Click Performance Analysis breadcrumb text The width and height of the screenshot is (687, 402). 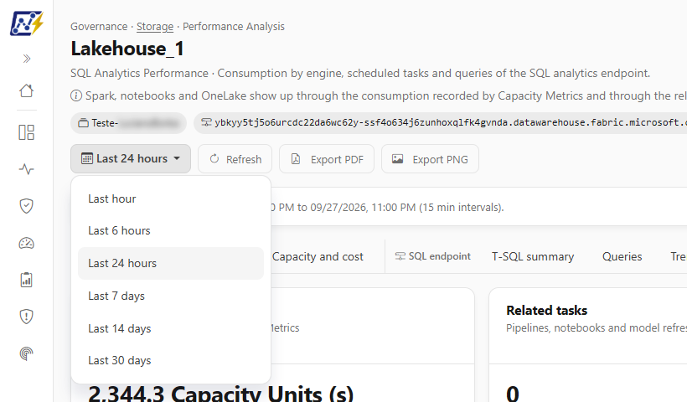pyautogui.click(x=234, y=27)
